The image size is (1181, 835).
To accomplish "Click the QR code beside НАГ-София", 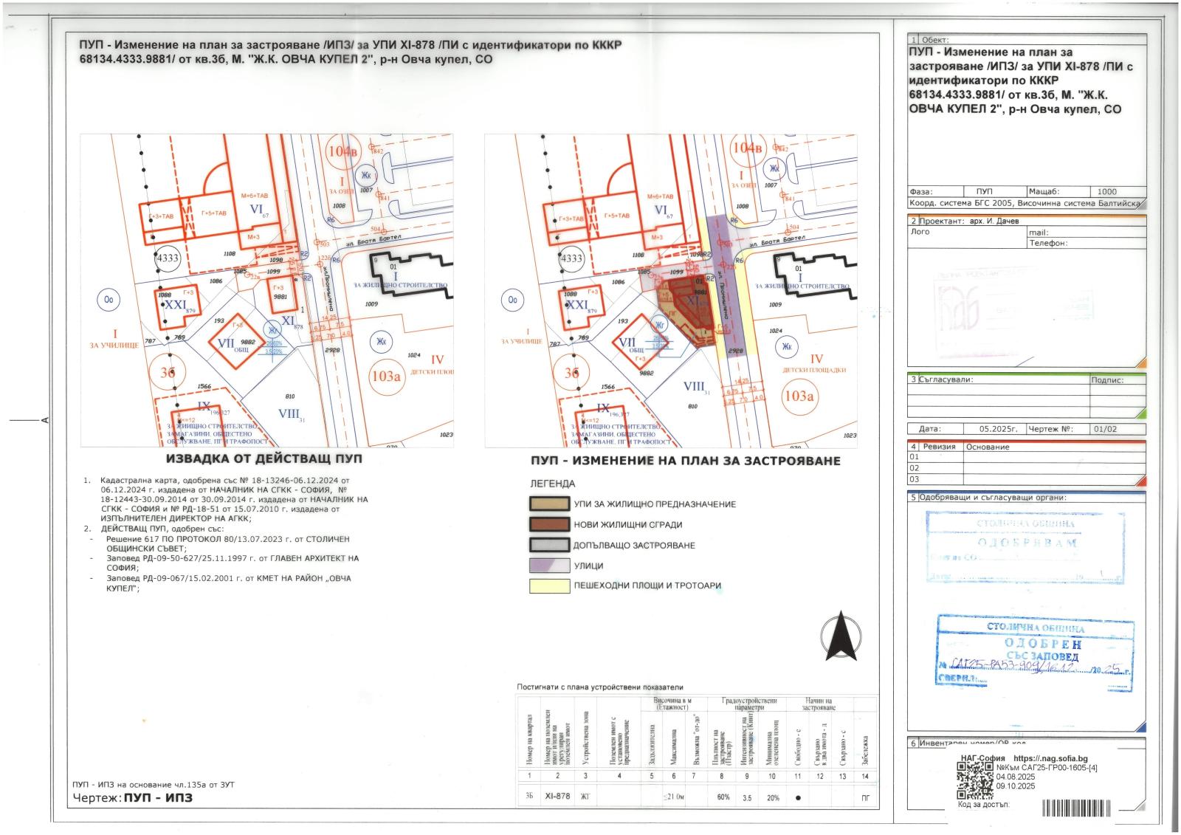I will [x=974, y=780].
